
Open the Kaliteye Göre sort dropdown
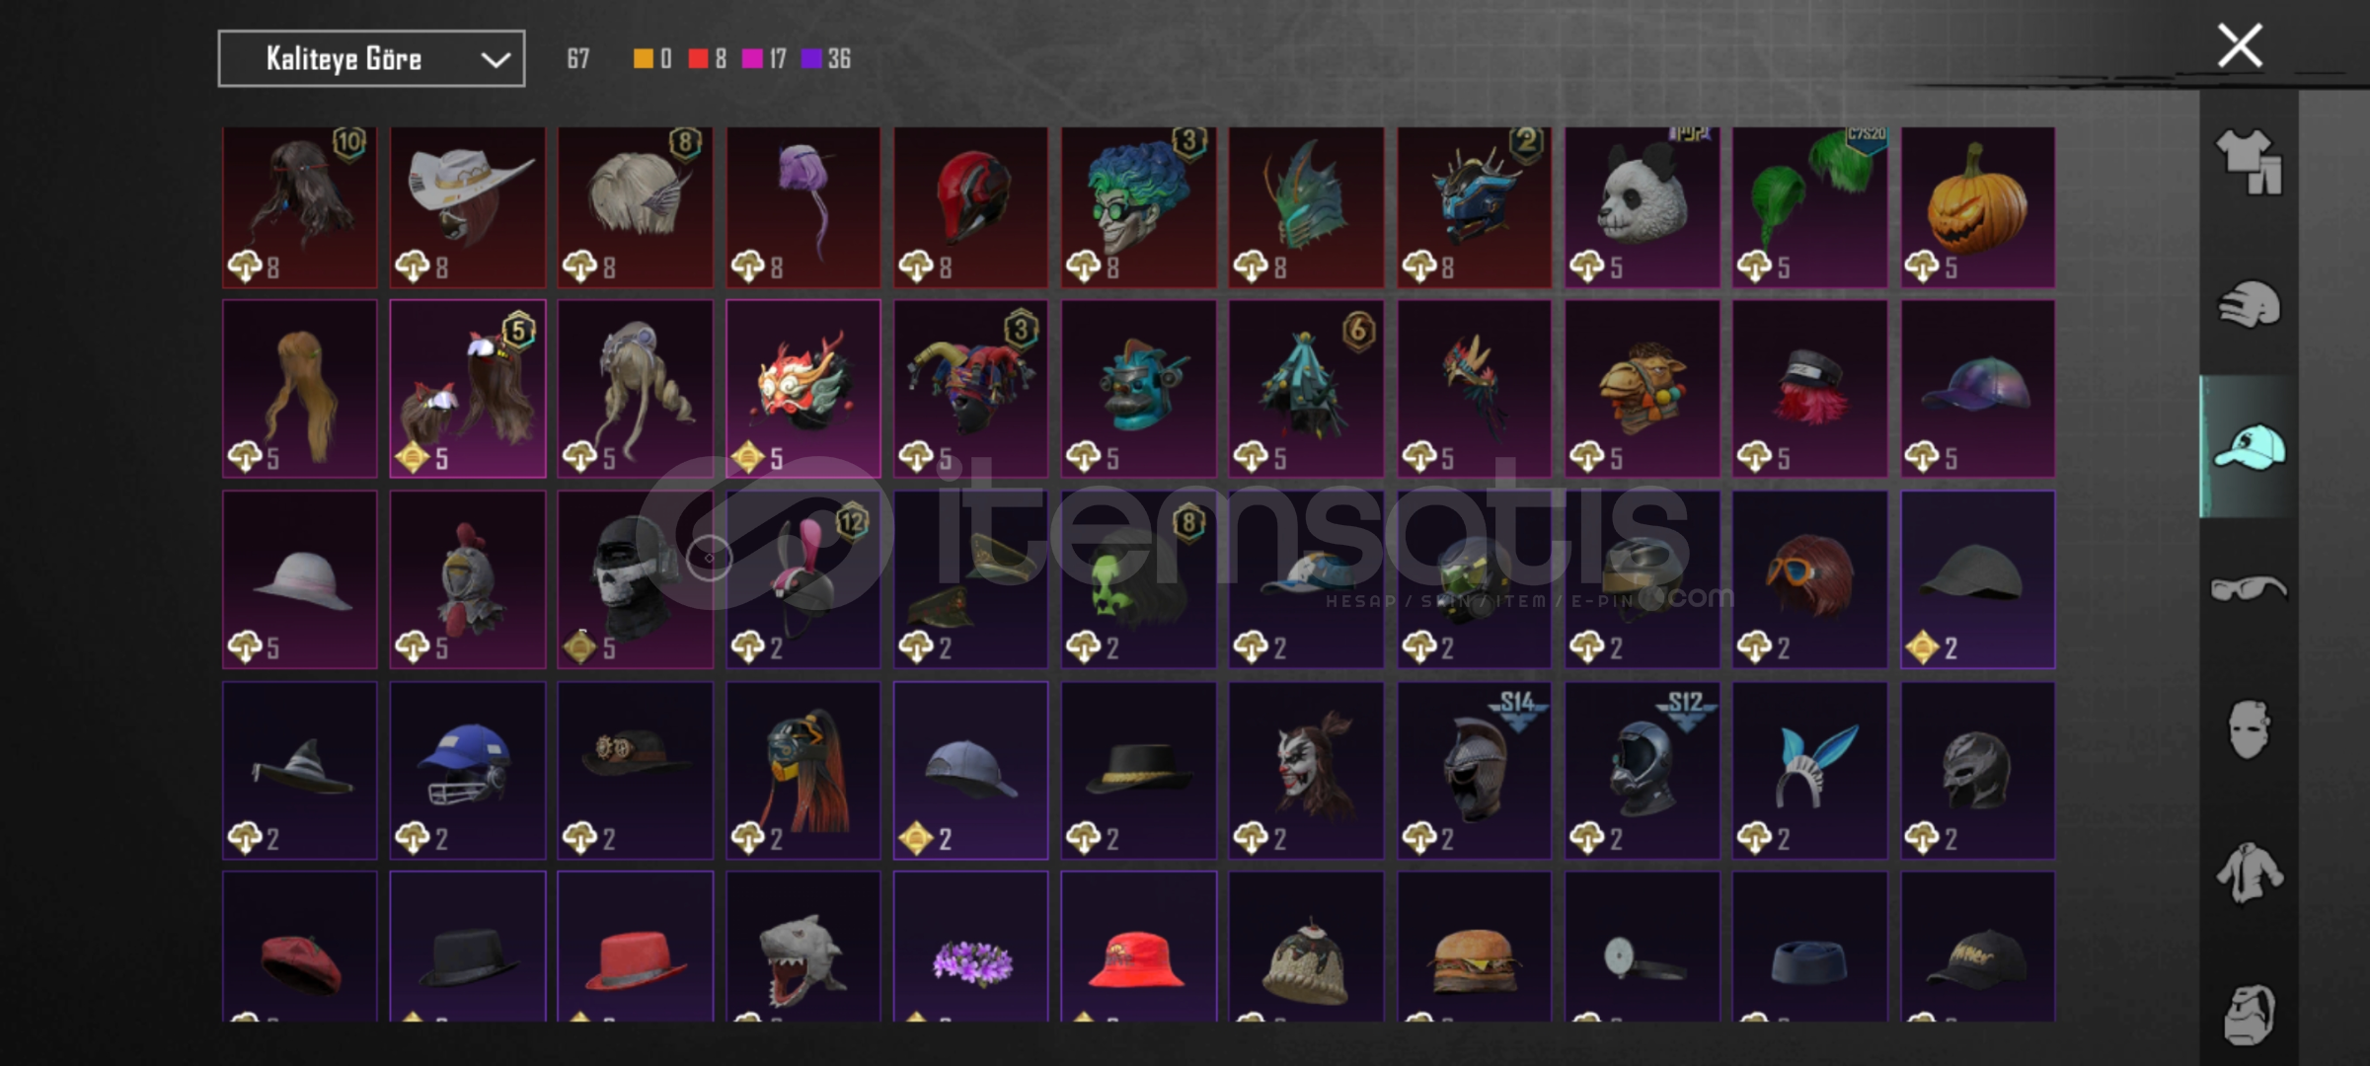(371, 59)
